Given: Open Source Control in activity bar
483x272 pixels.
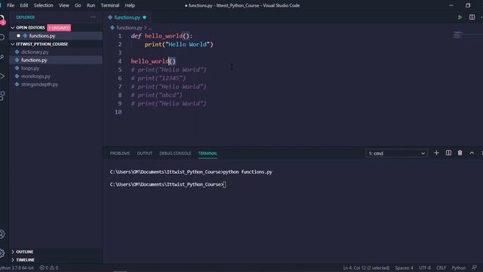Looking at the screenshot, I should 2,57.
